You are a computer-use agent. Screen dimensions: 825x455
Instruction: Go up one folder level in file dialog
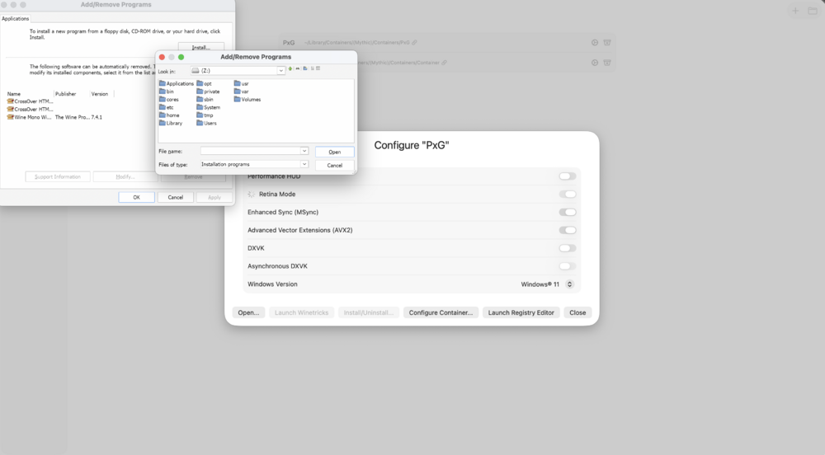[290, 68]
